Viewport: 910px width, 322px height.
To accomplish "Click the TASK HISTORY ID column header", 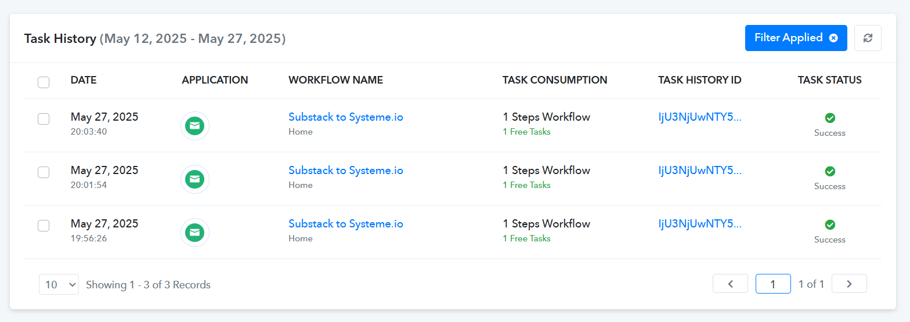I will (700, 80).
